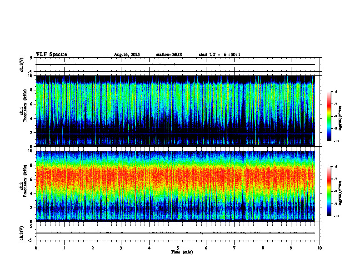
Task: Select the "Time (min)" axis label
Action: coord(182,252)
